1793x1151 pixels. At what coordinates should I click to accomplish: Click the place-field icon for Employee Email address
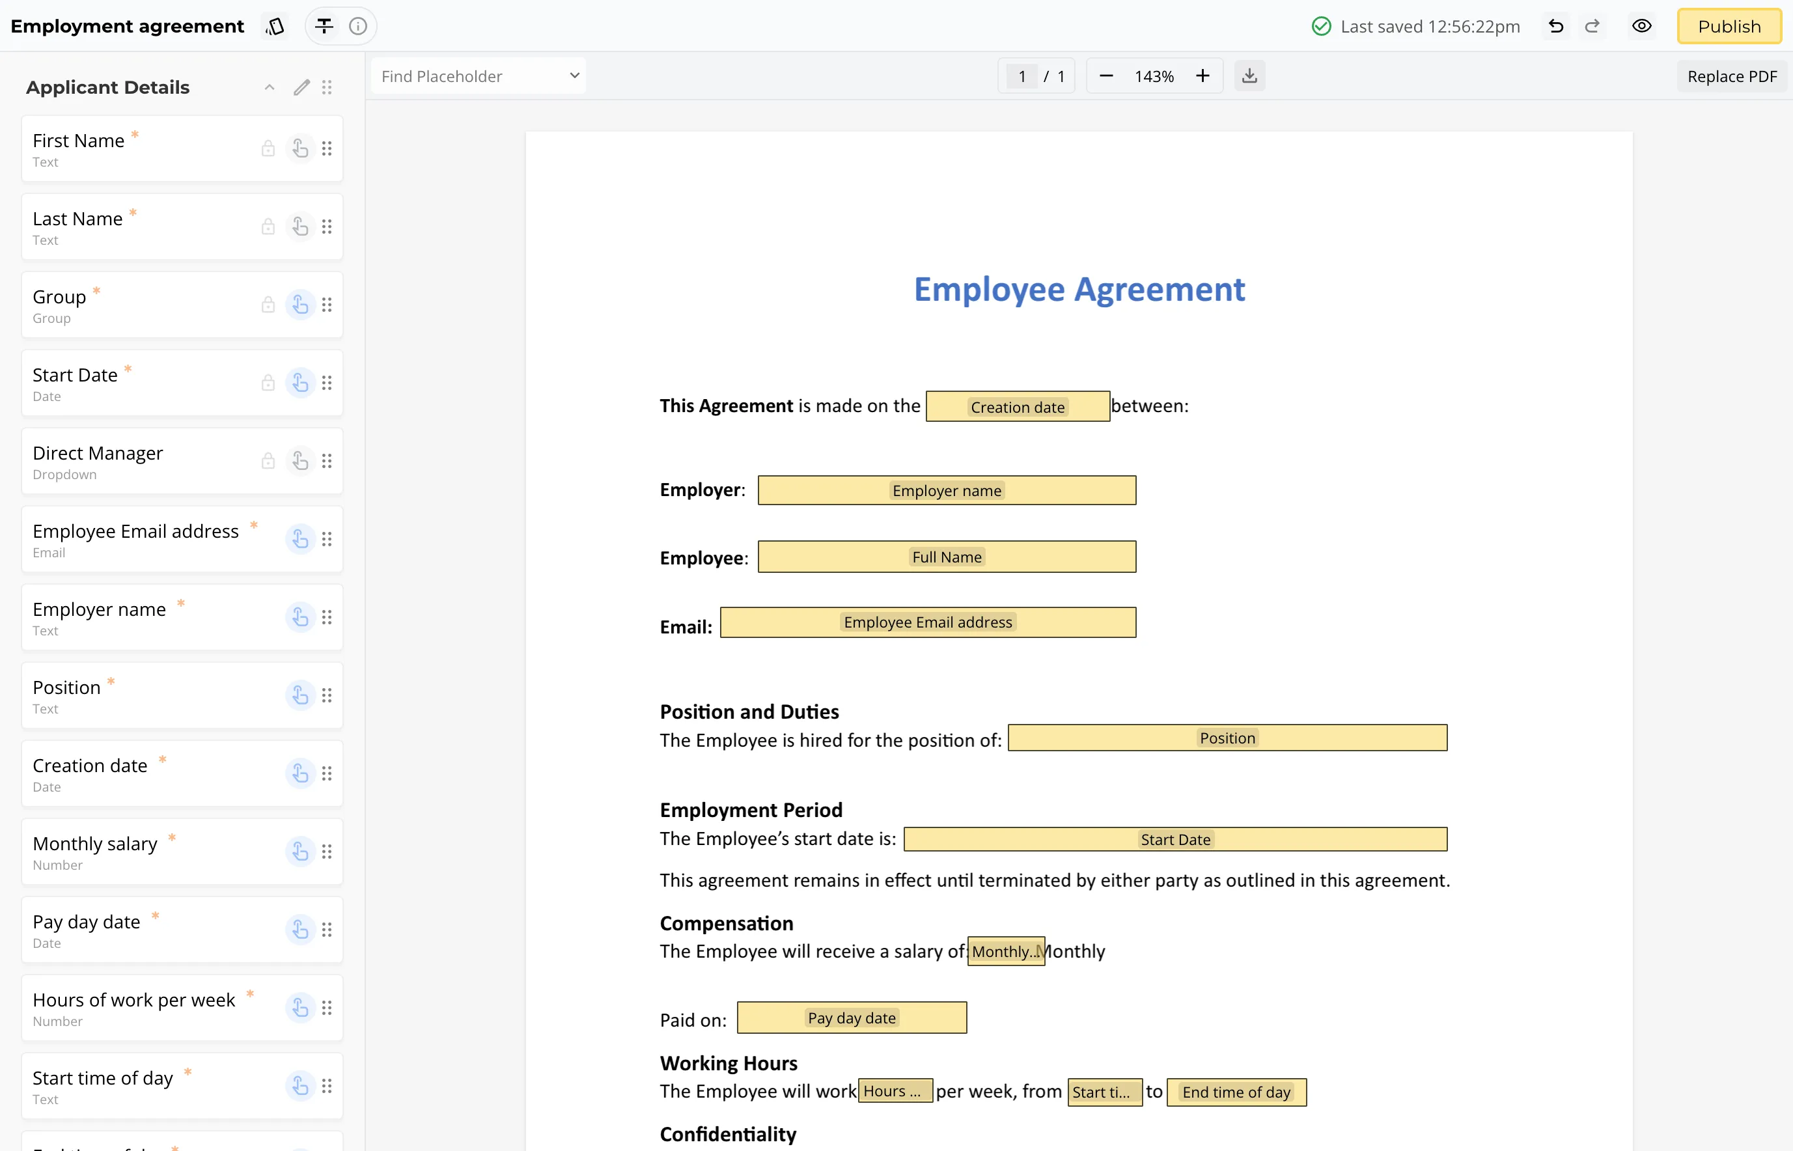point(300,539)
